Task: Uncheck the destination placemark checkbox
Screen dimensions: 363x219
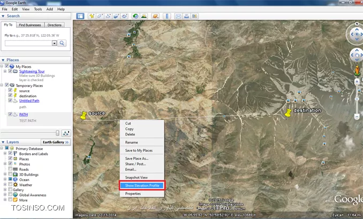Action: pyautogui.click(x=10, y=95)
